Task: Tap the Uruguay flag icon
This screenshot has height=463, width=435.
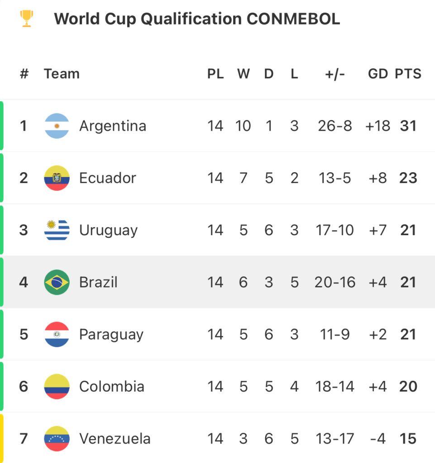Action: click(x=57, y=230)
